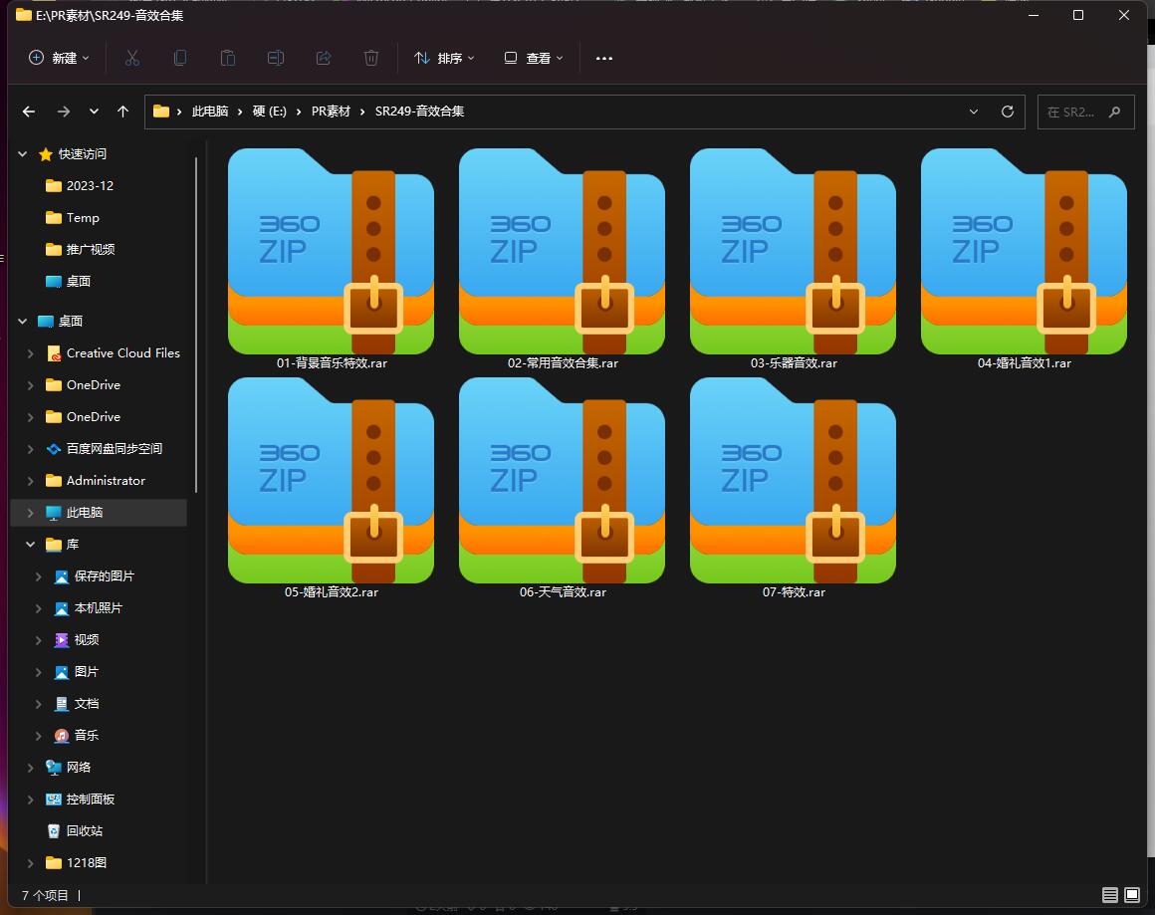The width and height of the screenshot is (1155, 915).
Task: Open the 查看 (View) dropdown
Action: point(534,58)
